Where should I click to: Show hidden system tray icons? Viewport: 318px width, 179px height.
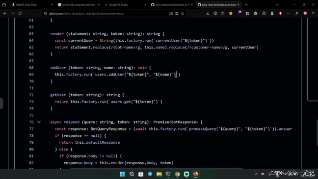[256, 174]
